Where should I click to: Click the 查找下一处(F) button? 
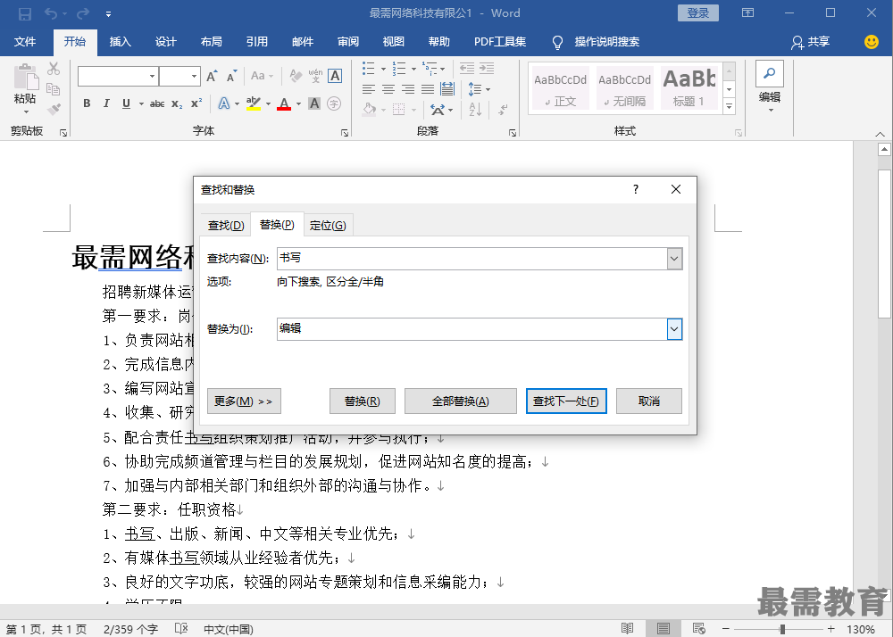(566, 401)
